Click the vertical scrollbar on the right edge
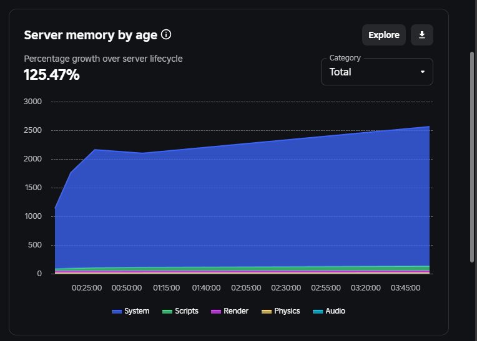Screen dimensions: 477x341 coord(472,156)
